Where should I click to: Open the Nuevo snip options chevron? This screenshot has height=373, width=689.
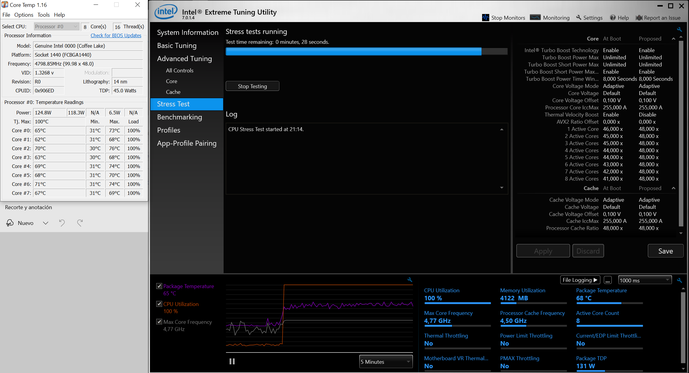click(46, 223)
